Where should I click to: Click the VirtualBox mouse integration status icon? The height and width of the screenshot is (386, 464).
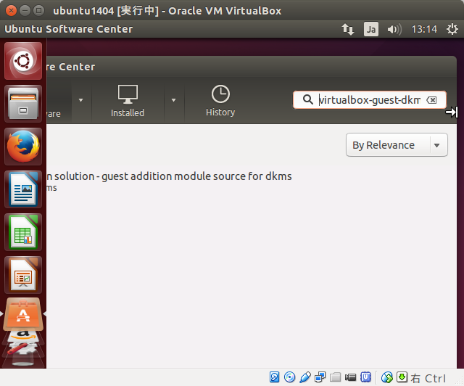coord(386,377)
